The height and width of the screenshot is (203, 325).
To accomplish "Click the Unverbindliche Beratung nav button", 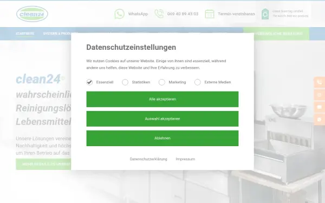I will pos(276,34).
